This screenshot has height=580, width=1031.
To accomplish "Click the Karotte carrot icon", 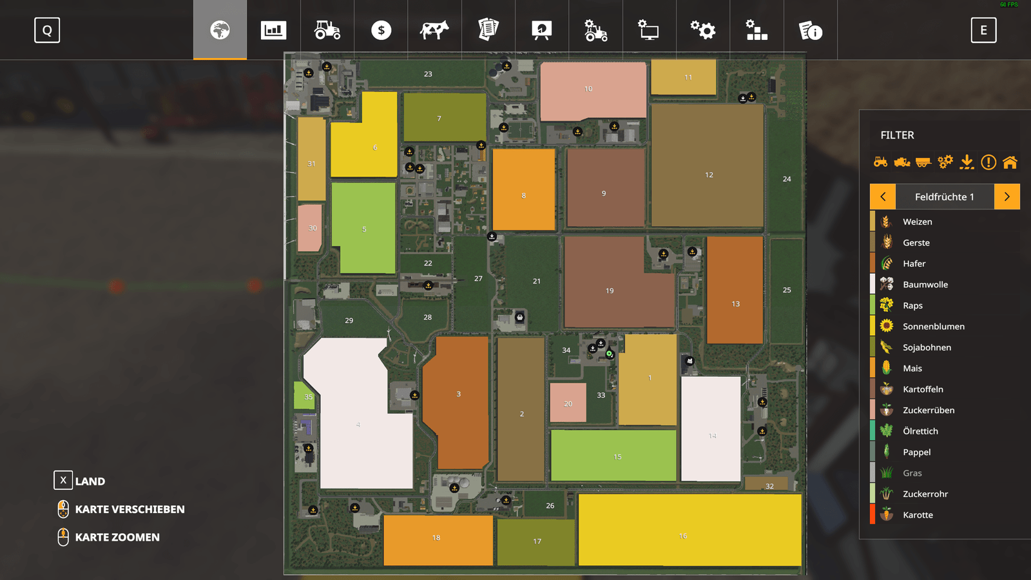I will click(x=887, y=515).
